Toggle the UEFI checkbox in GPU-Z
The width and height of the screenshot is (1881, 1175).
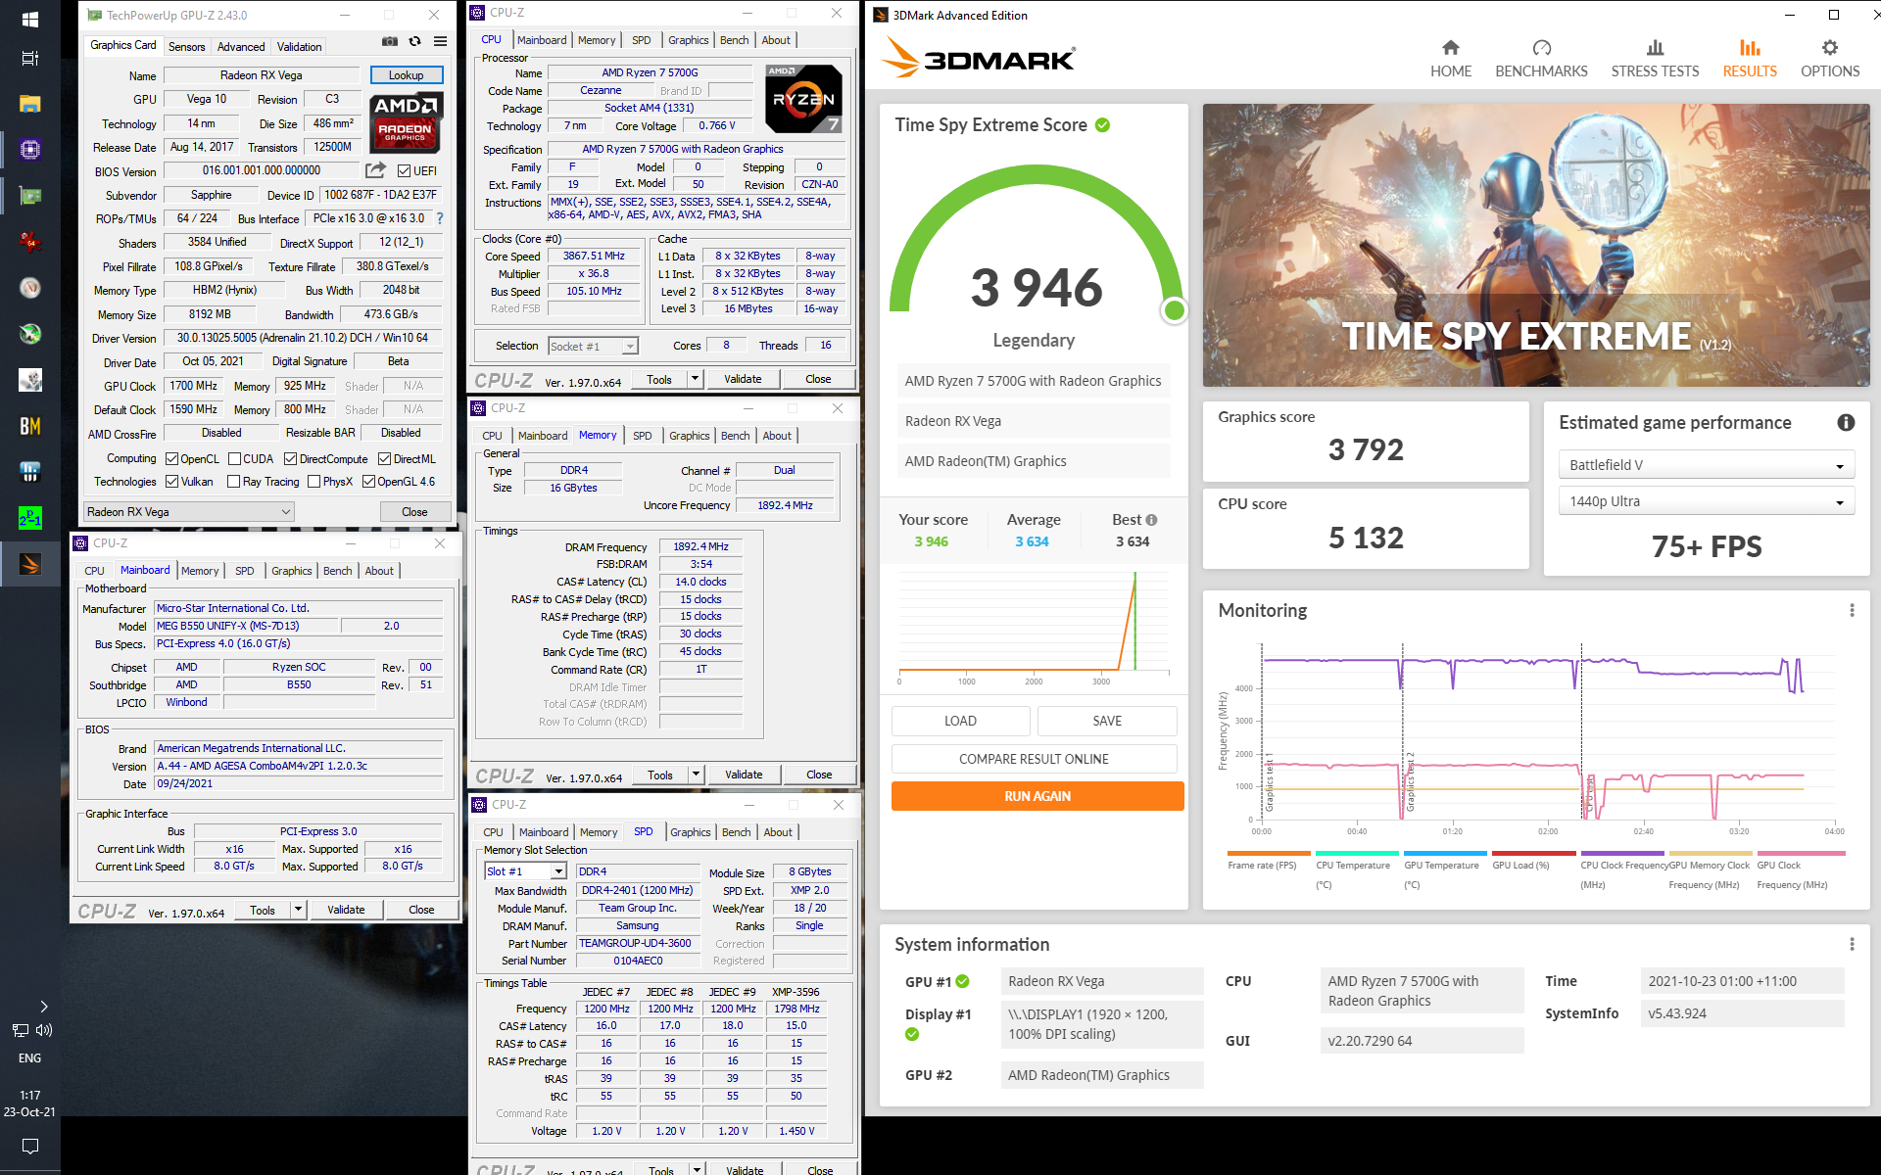click(x=404, y=170)
